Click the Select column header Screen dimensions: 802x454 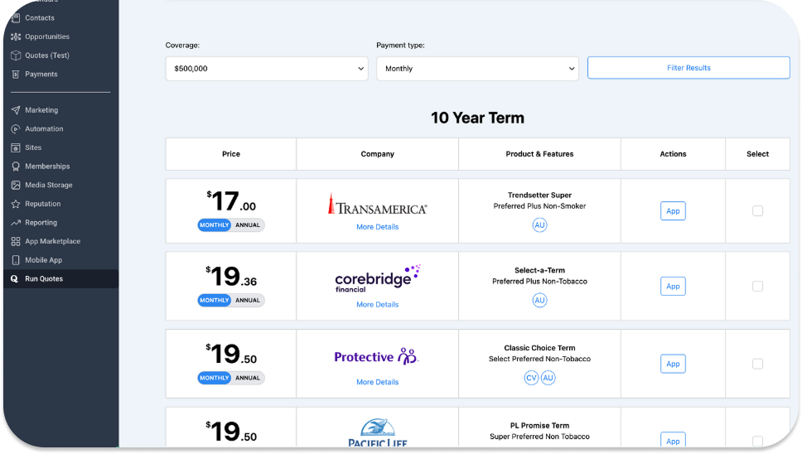pos(757,154)
